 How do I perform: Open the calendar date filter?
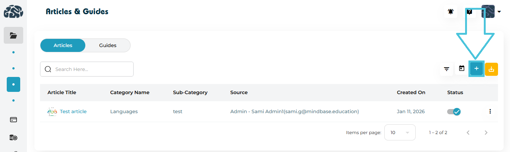tap(462, 69)
